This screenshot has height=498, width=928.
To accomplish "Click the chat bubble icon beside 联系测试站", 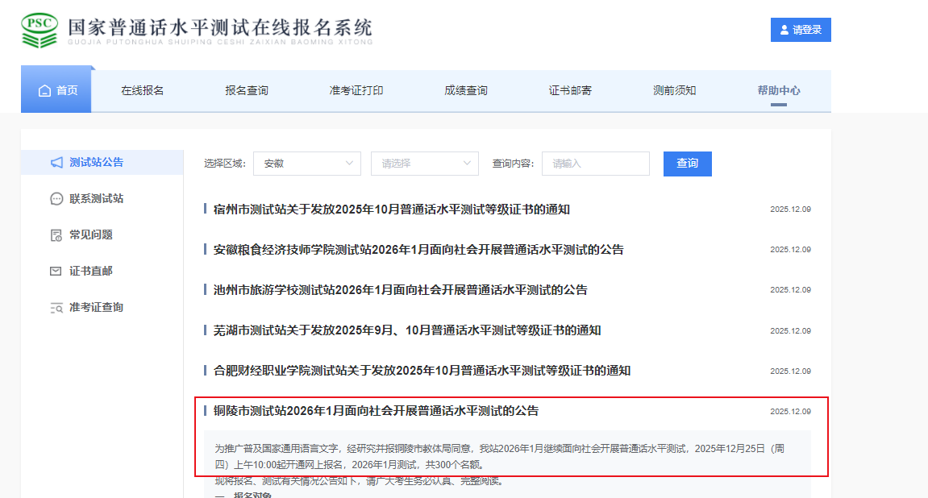I will (56, 199).
